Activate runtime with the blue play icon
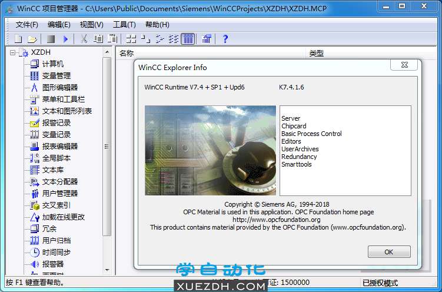Screen dimensions: 442x292 (x=66, y=39)
